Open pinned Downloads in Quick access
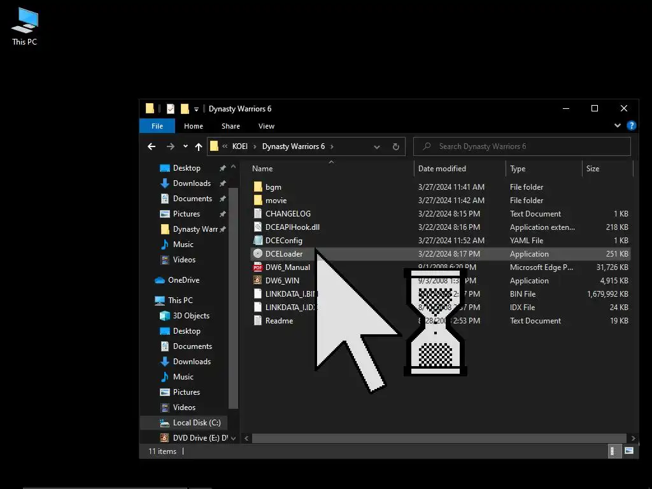 coord(192,183)
